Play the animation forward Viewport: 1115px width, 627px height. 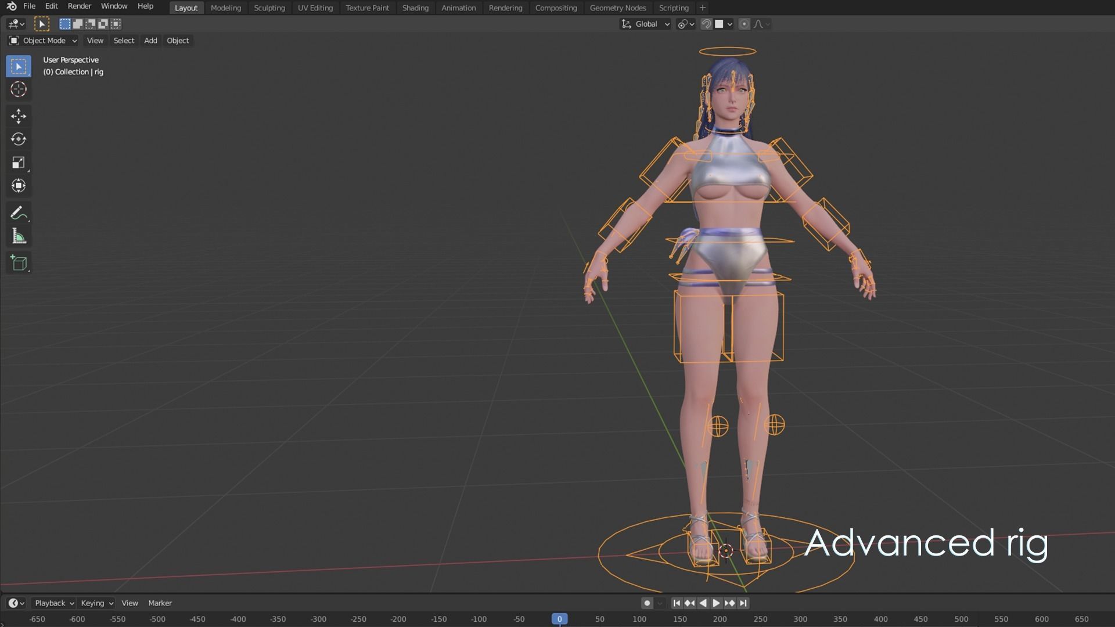716,603
